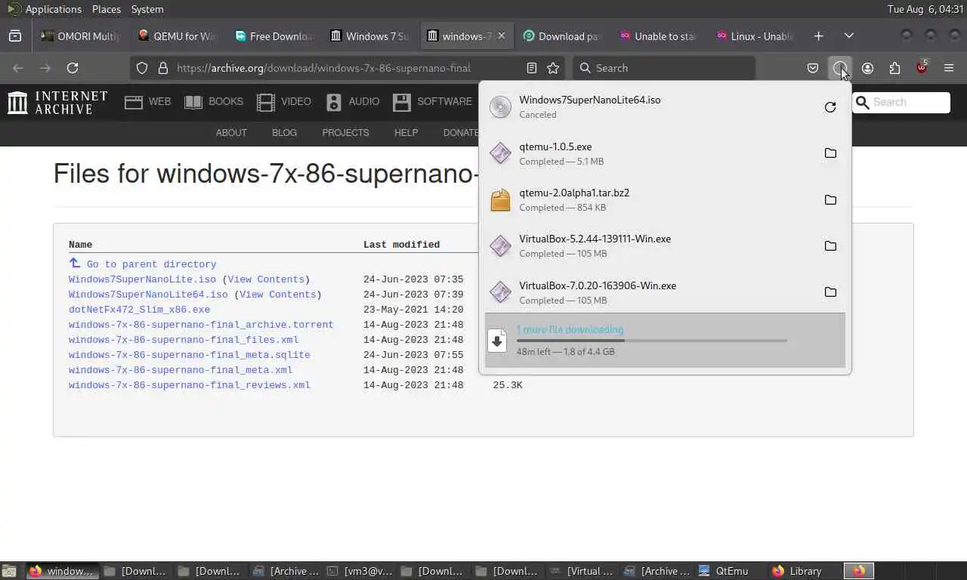Open windows-7x-86-supernano-final_reviews.xml link

[x=189, y=385]
